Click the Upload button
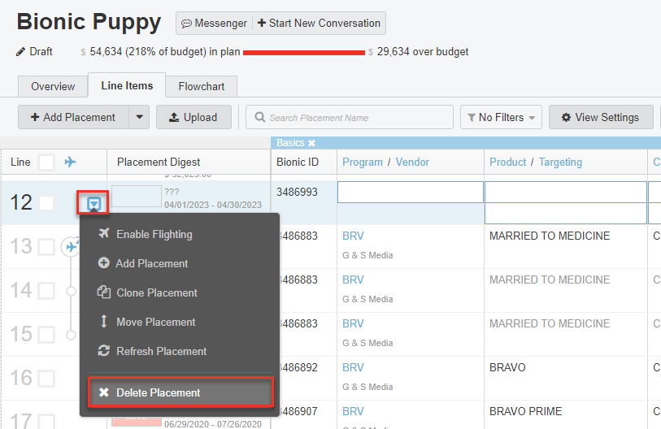Viewport: 661px width, 429px height. (193, 117)
